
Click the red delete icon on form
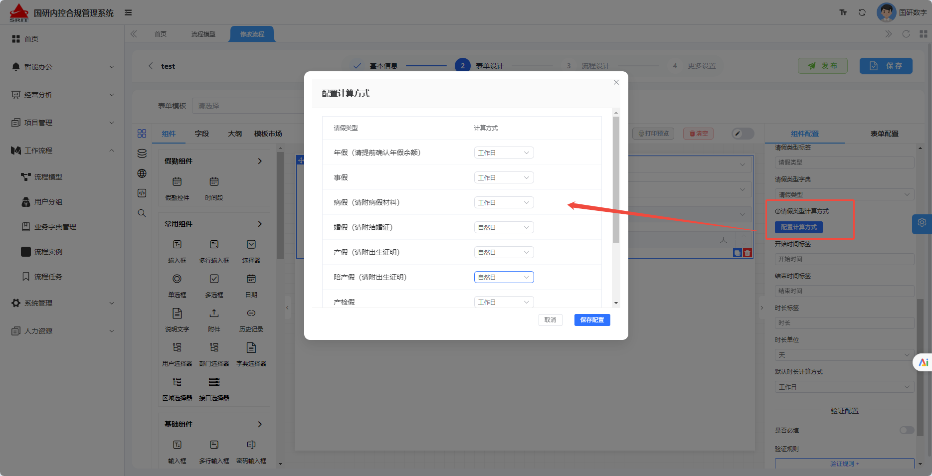click(x=747, y=253)
